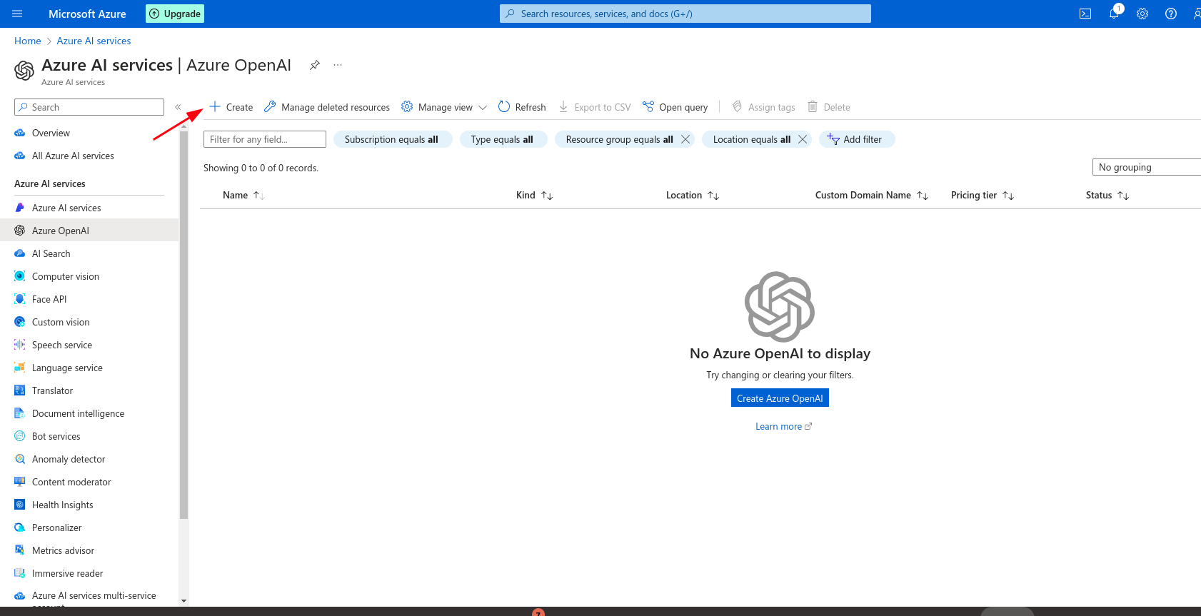Open the more options ellipsis near title

tap(338, 65)
